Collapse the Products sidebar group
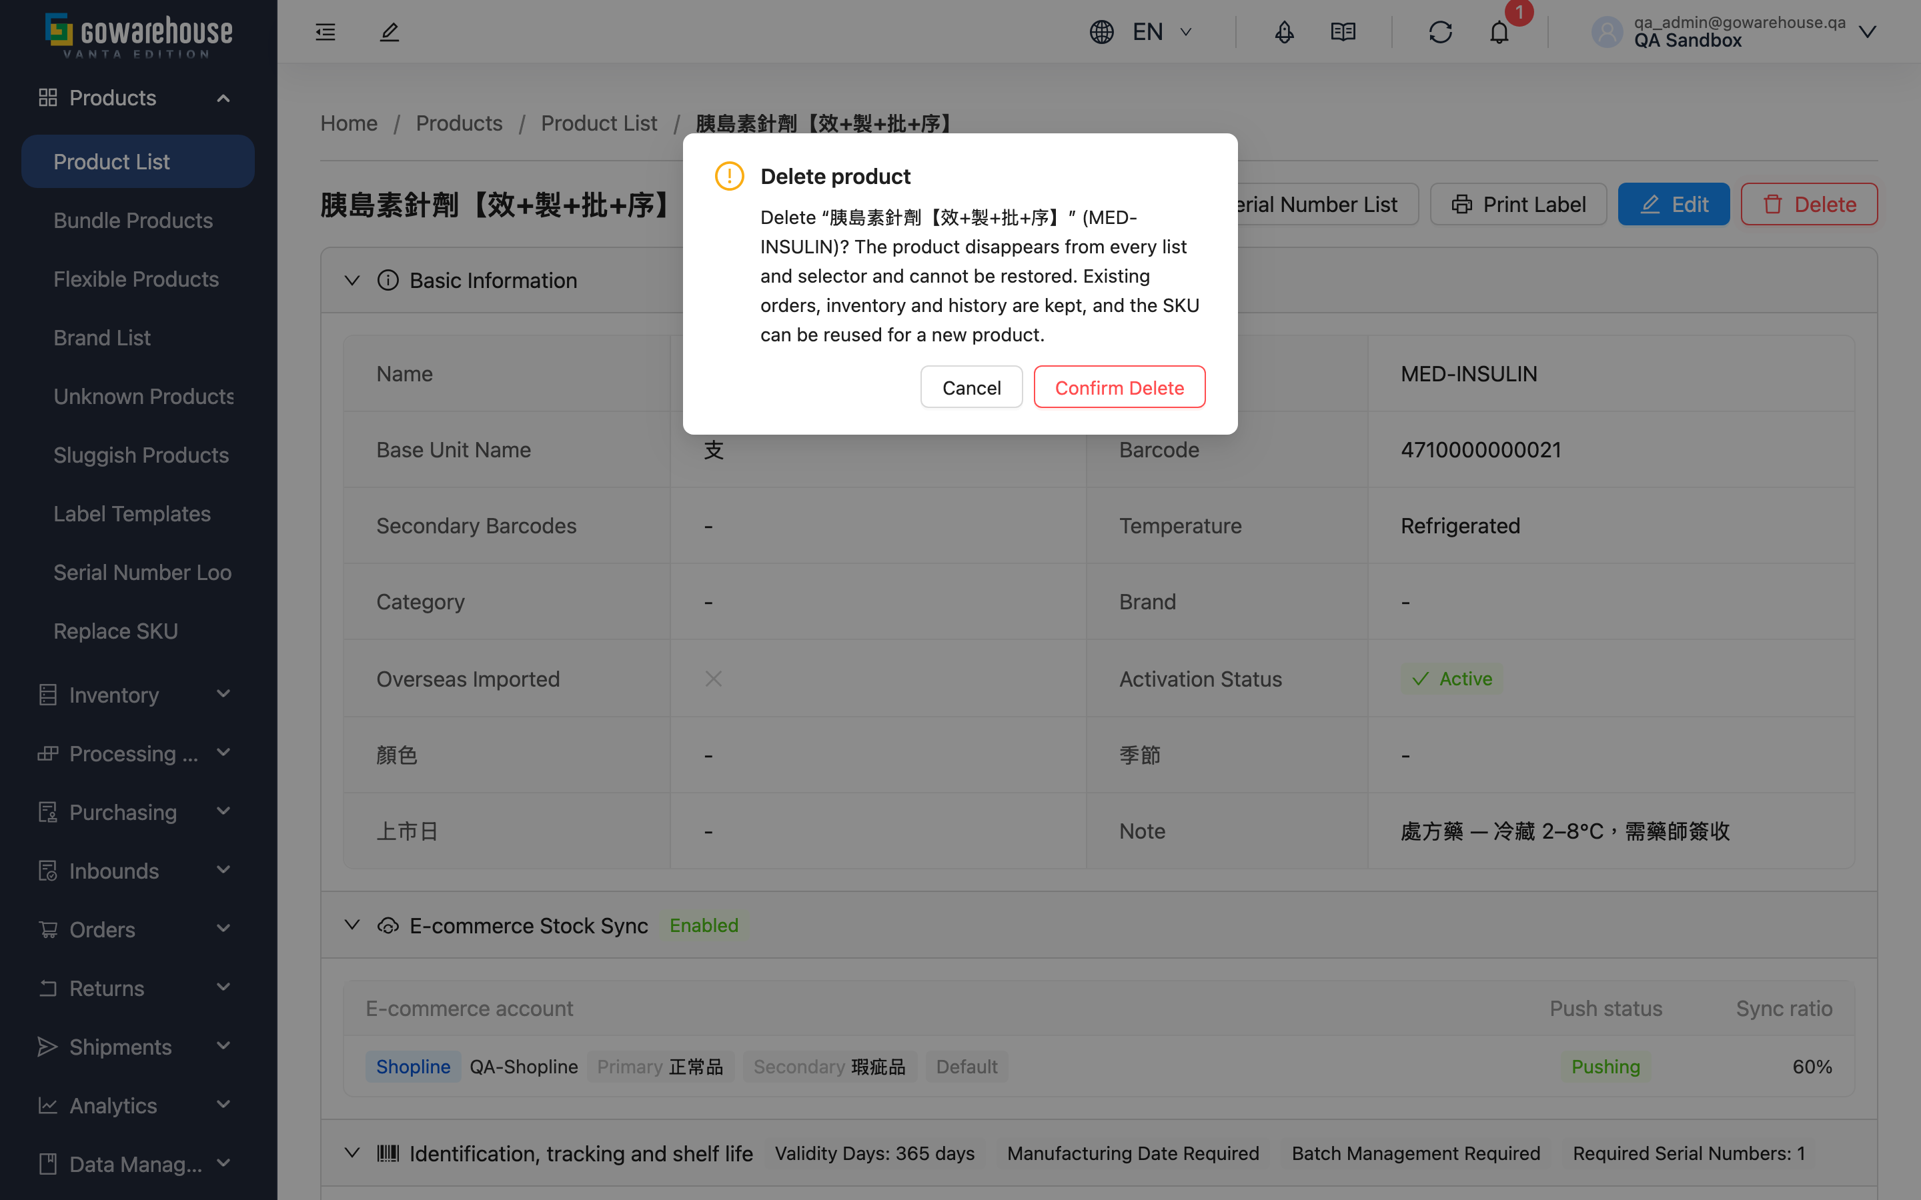The width and height of the screenshot is (1921, 1200). (x=137, y=97)
